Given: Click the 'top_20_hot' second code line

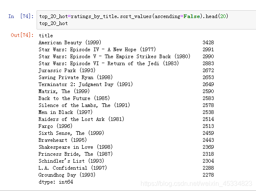Looking at the screenshot, I should click(x=53, y=23).
